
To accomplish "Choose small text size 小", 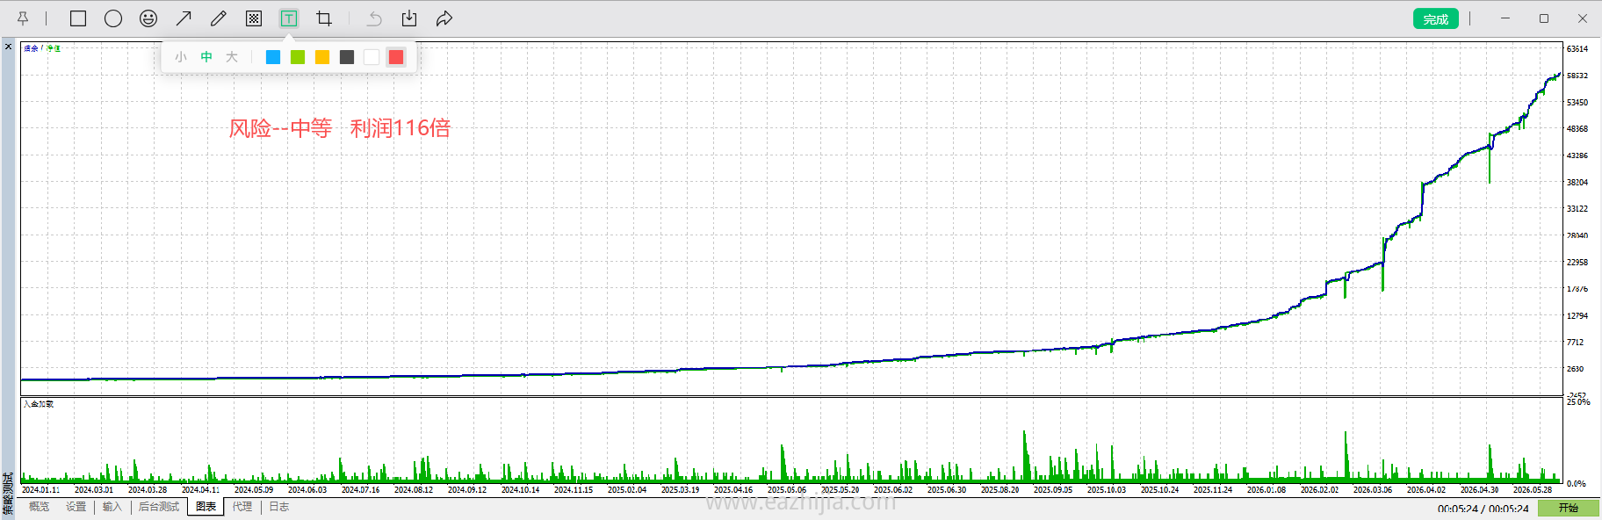I will pos(181,57).
